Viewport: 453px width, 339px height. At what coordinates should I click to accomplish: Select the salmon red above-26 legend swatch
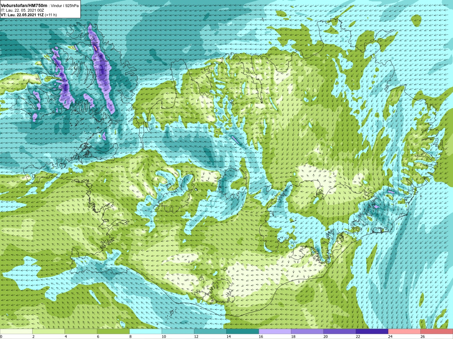(437, 332)
